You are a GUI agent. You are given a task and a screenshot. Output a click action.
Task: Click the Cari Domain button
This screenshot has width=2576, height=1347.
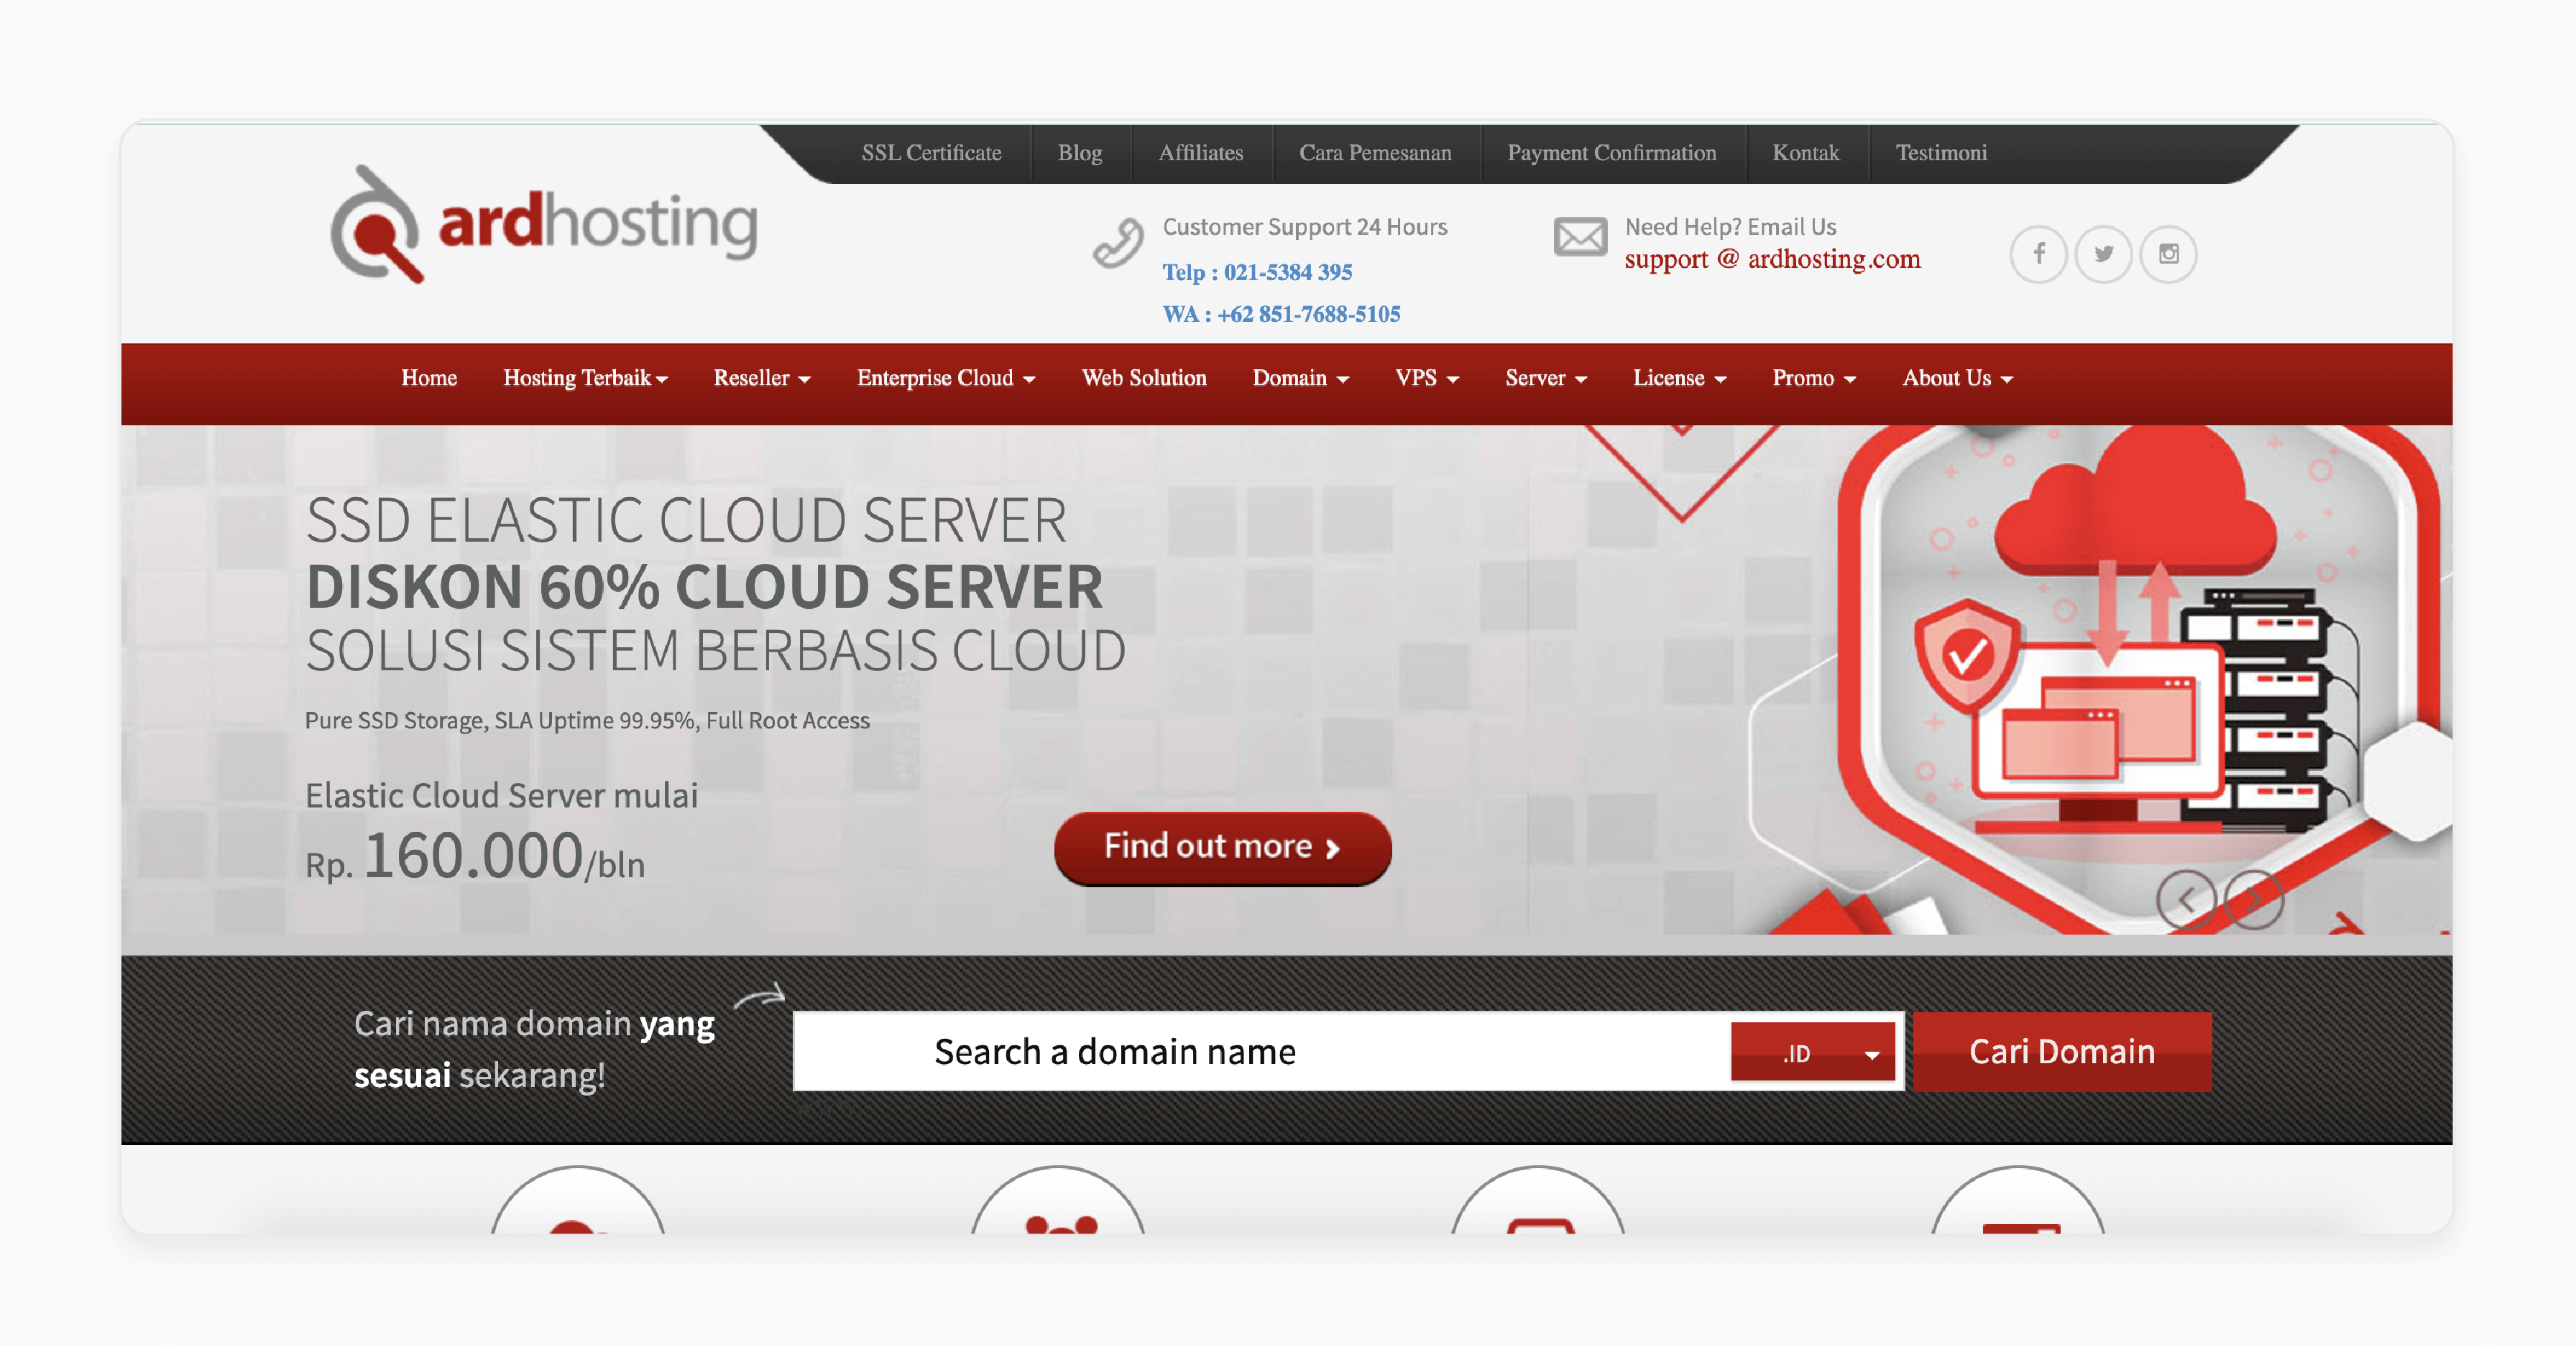[x=2061, y=1051]
